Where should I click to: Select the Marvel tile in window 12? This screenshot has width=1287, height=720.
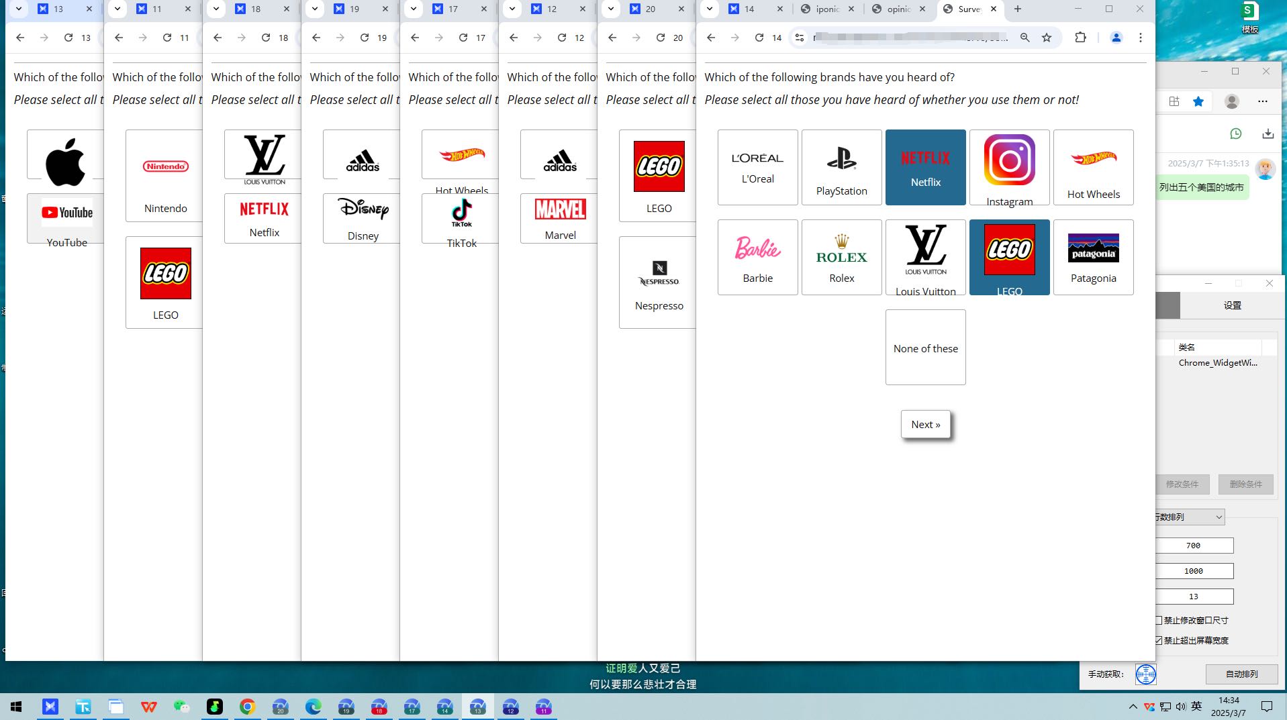click(x=559, y=218)
